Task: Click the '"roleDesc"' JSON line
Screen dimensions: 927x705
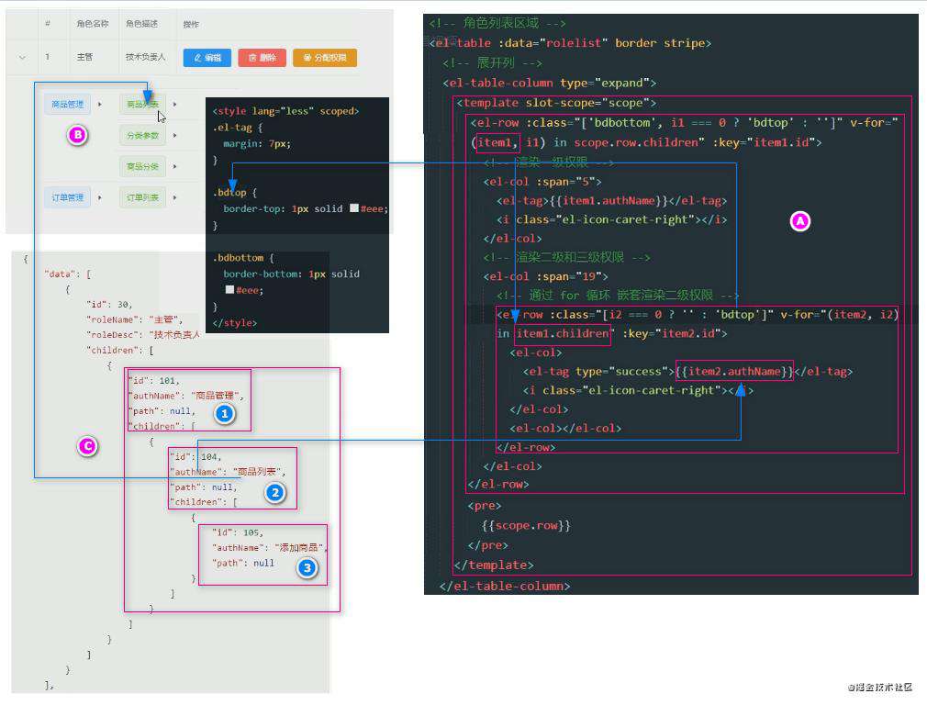Action: tap(143, 335)
